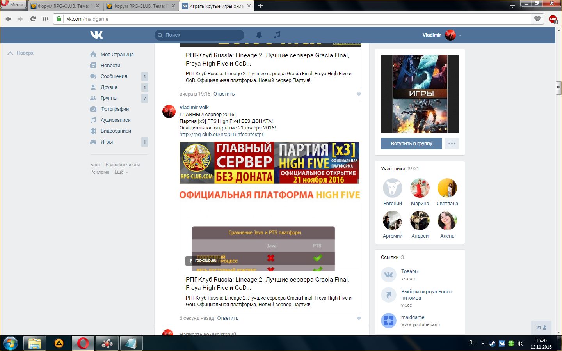Click the Opera icon in the taskbar
Image resolution: width=562 pixels, height=351 pixels.
83,343
